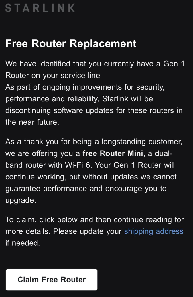Image resolution: width=193 pixels, height=297 pixels.
Task: Click the dark background area beside the claim button
Action: (146, 280)
